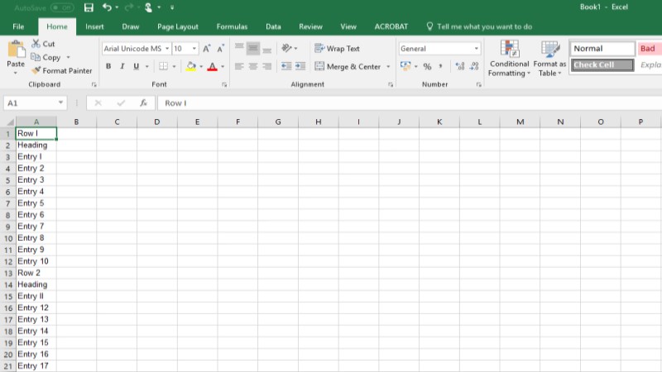
Task: Click the Merge & Center button
Action: pos(348,66)
